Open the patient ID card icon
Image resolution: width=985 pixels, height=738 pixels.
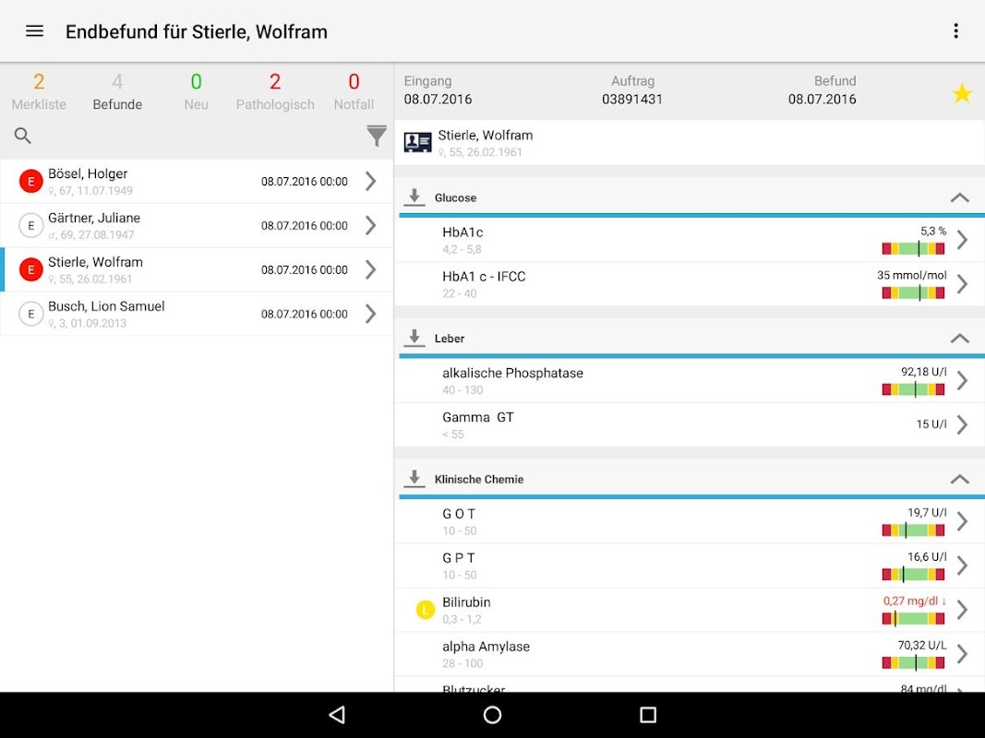pyautogui.click(x=417, y=142)
